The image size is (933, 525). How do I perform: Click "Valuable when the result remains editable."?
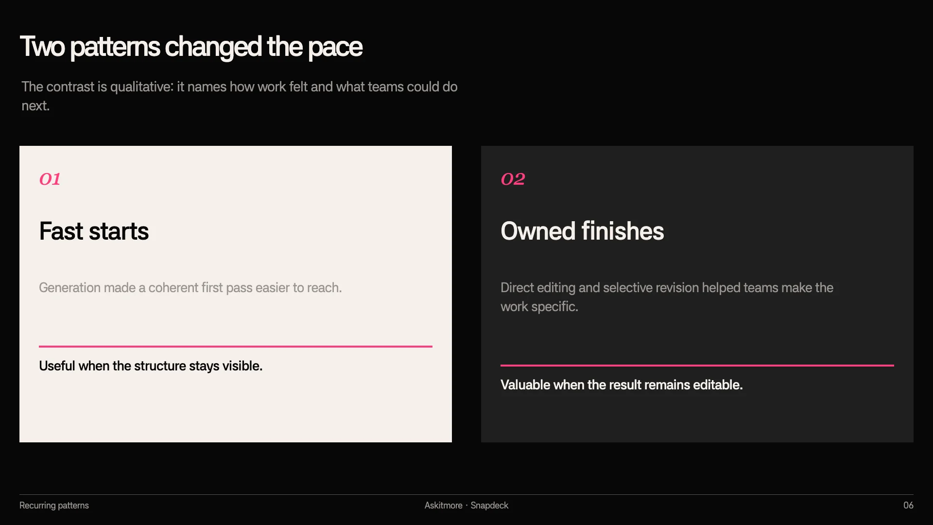[622, 385]
